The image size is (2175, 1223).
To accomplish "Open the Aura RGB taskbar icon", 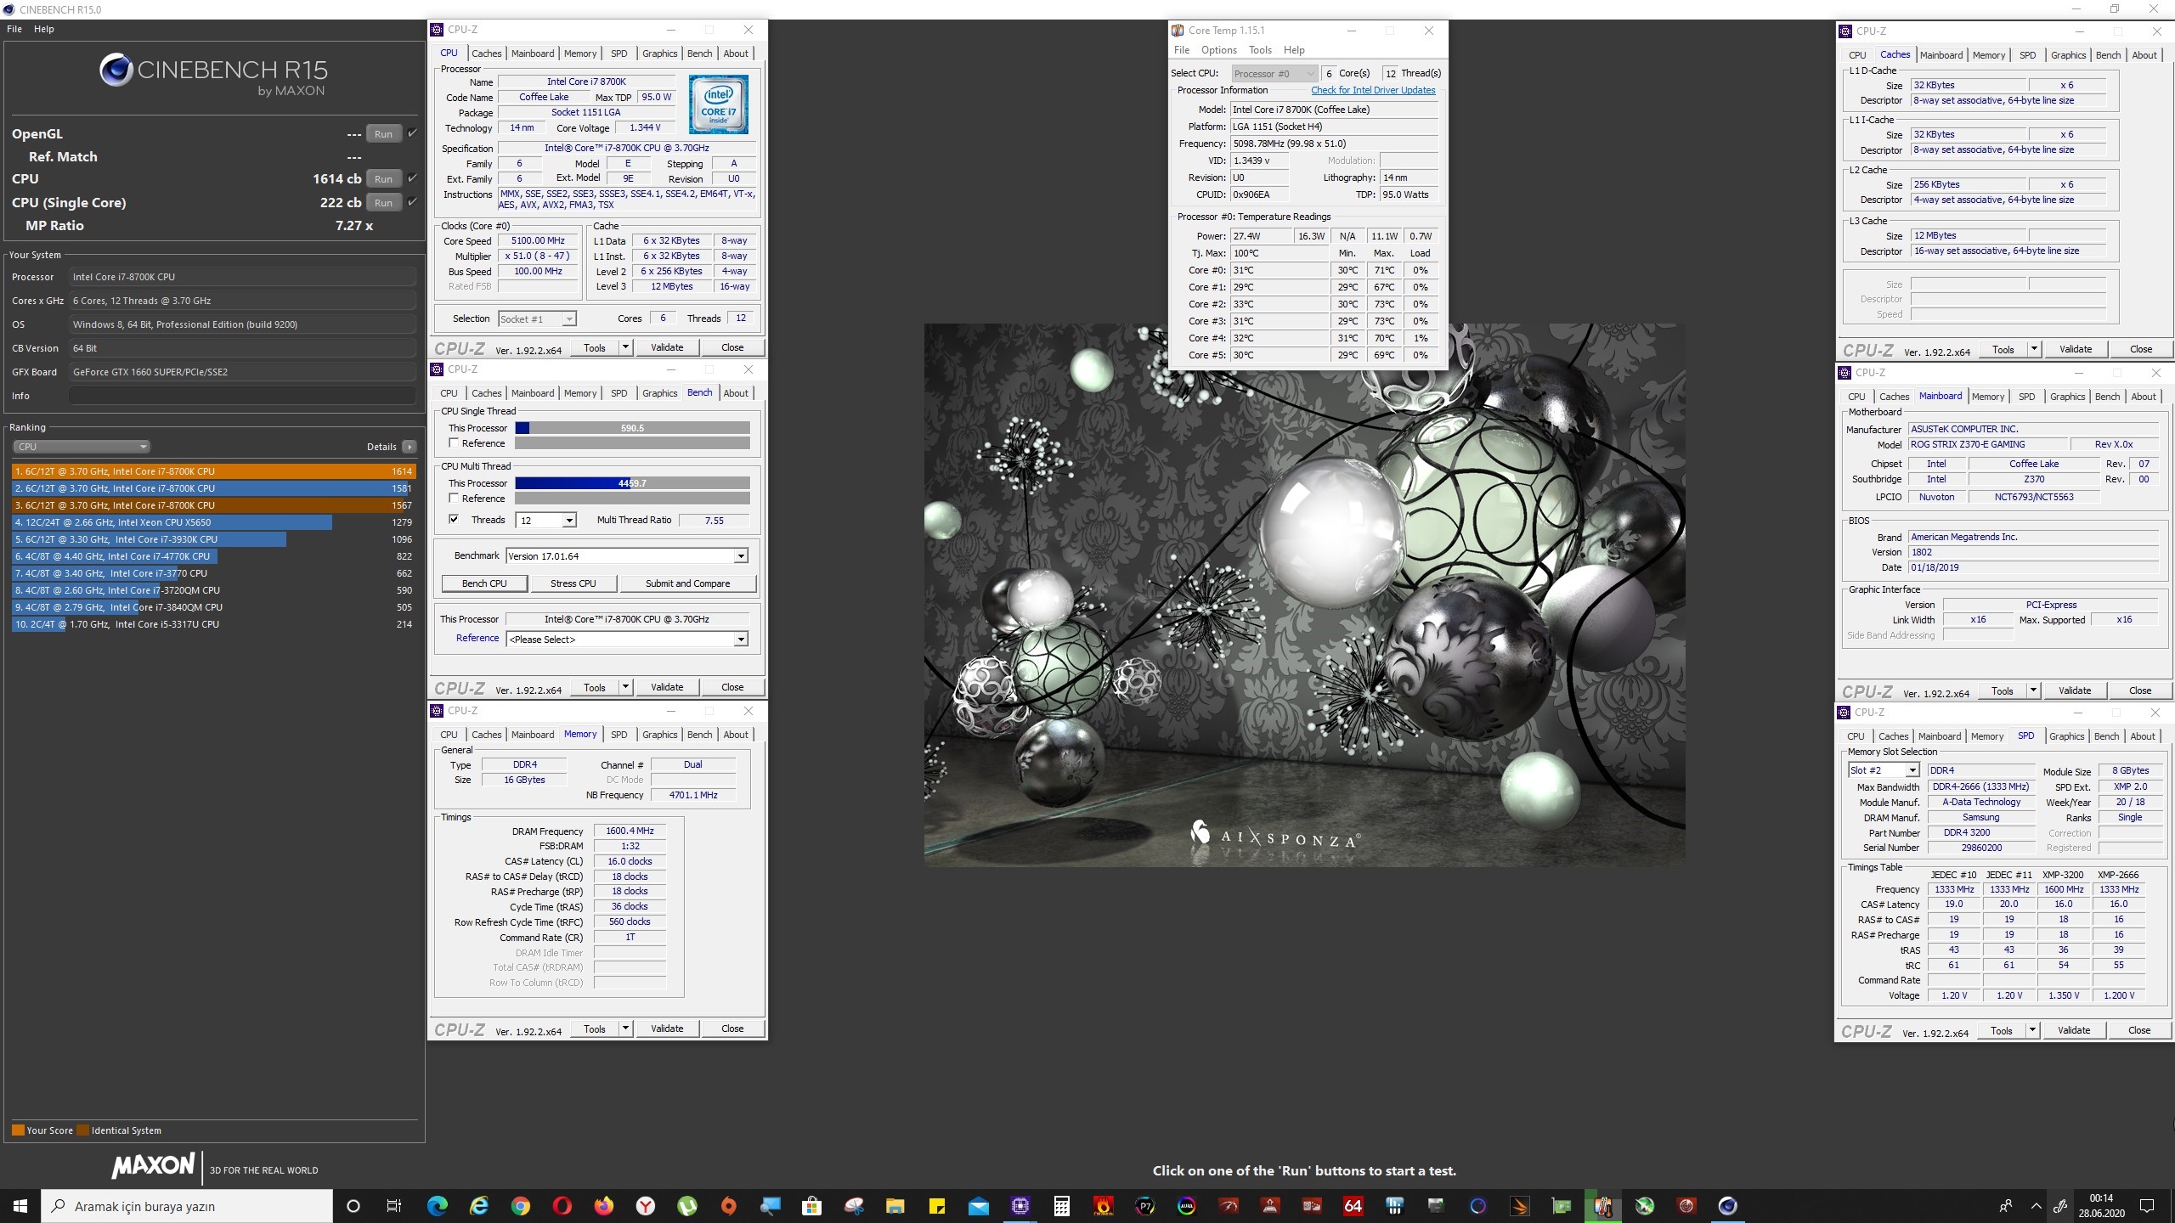I will click(1187, 1206).
